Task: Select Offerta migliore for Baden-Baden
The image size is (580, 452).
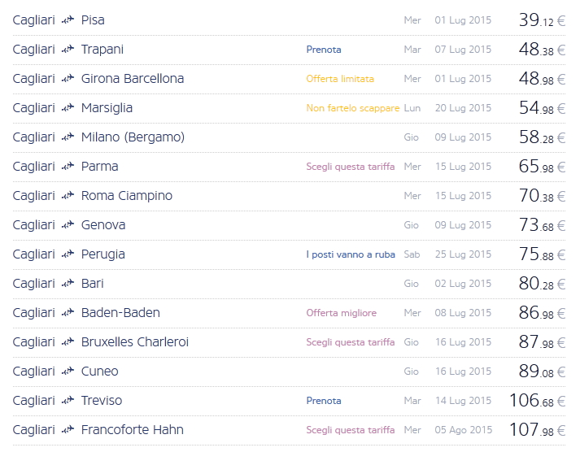Action: pyautogui.click(x=341, y=313)
